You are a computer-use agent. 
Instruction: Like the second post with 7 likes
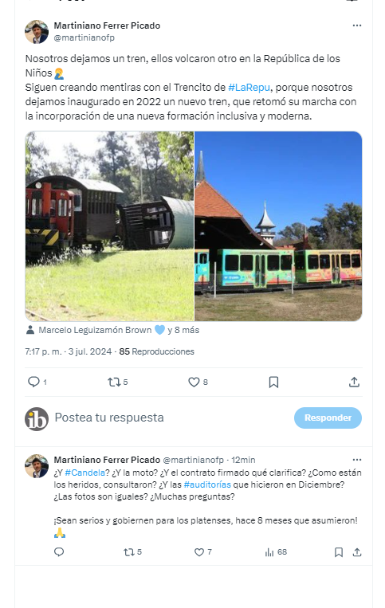(x=199, y=552)
